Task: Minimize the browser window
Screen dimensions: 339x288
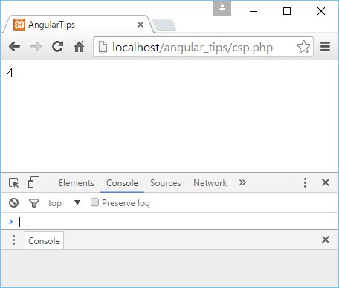Action: tap(254, 11)
